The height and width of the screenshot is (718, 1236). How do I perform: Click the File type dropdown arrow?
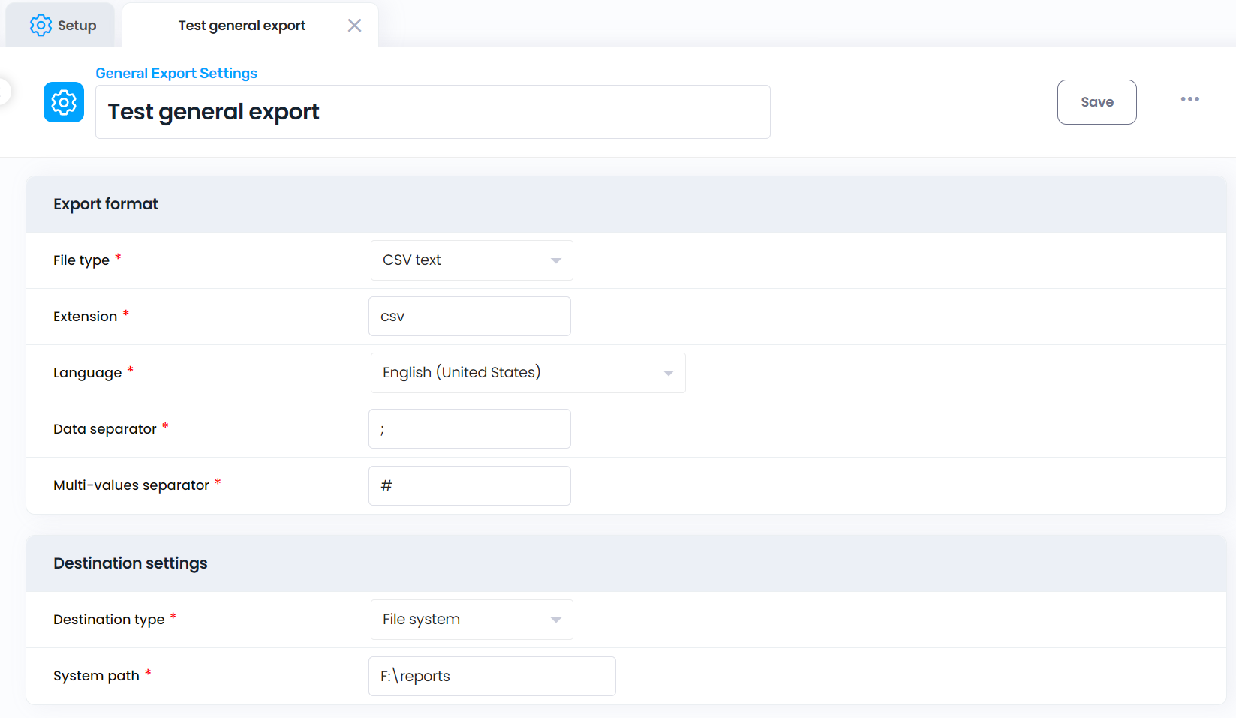[556, 260]
